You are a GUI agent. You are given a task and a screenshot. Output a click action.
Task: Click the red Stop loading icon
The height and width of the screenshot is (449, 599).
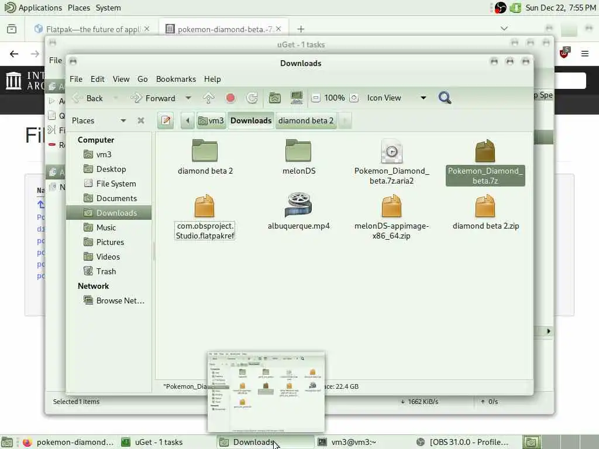pos(230,98)
